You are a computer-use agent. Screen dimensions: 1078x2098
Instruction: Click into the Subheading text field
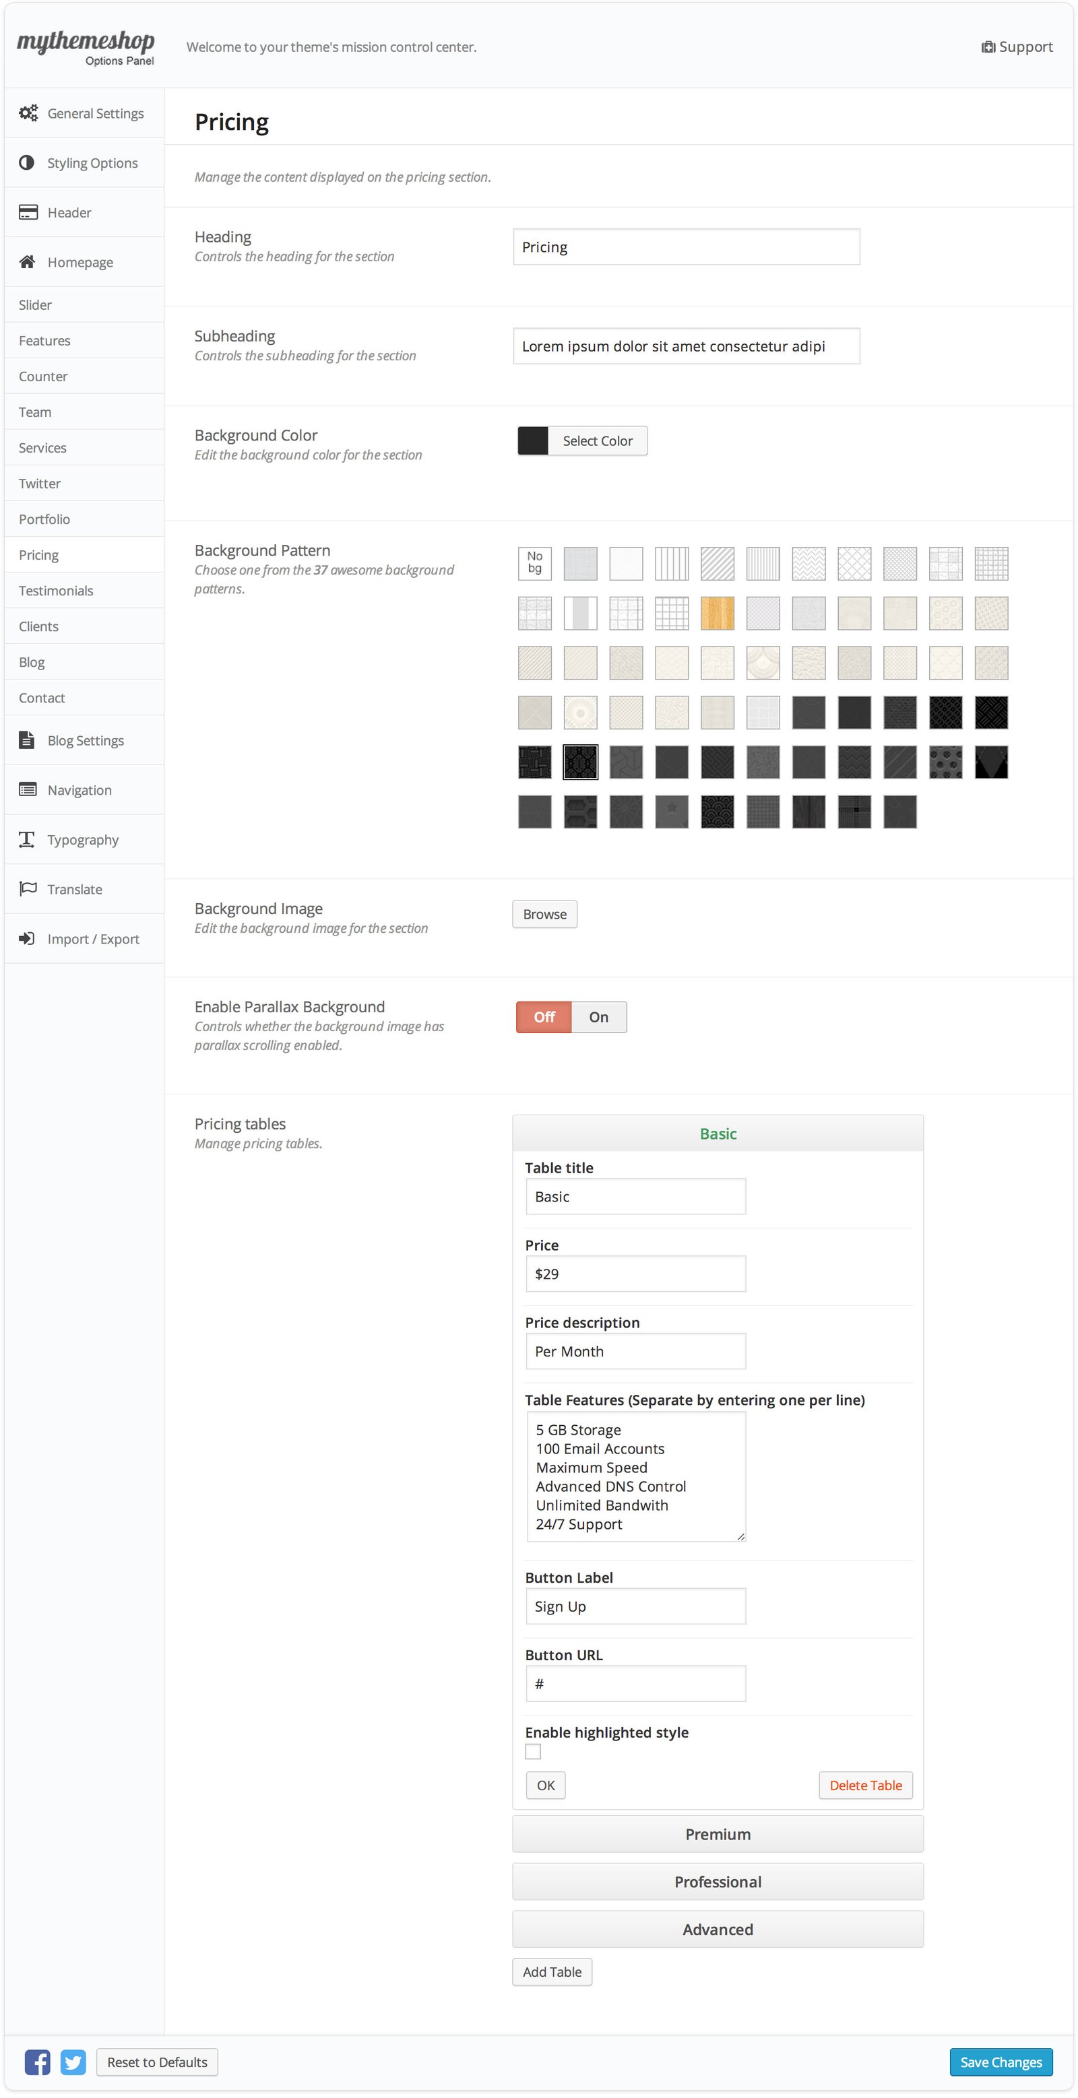tap(685, 346)
